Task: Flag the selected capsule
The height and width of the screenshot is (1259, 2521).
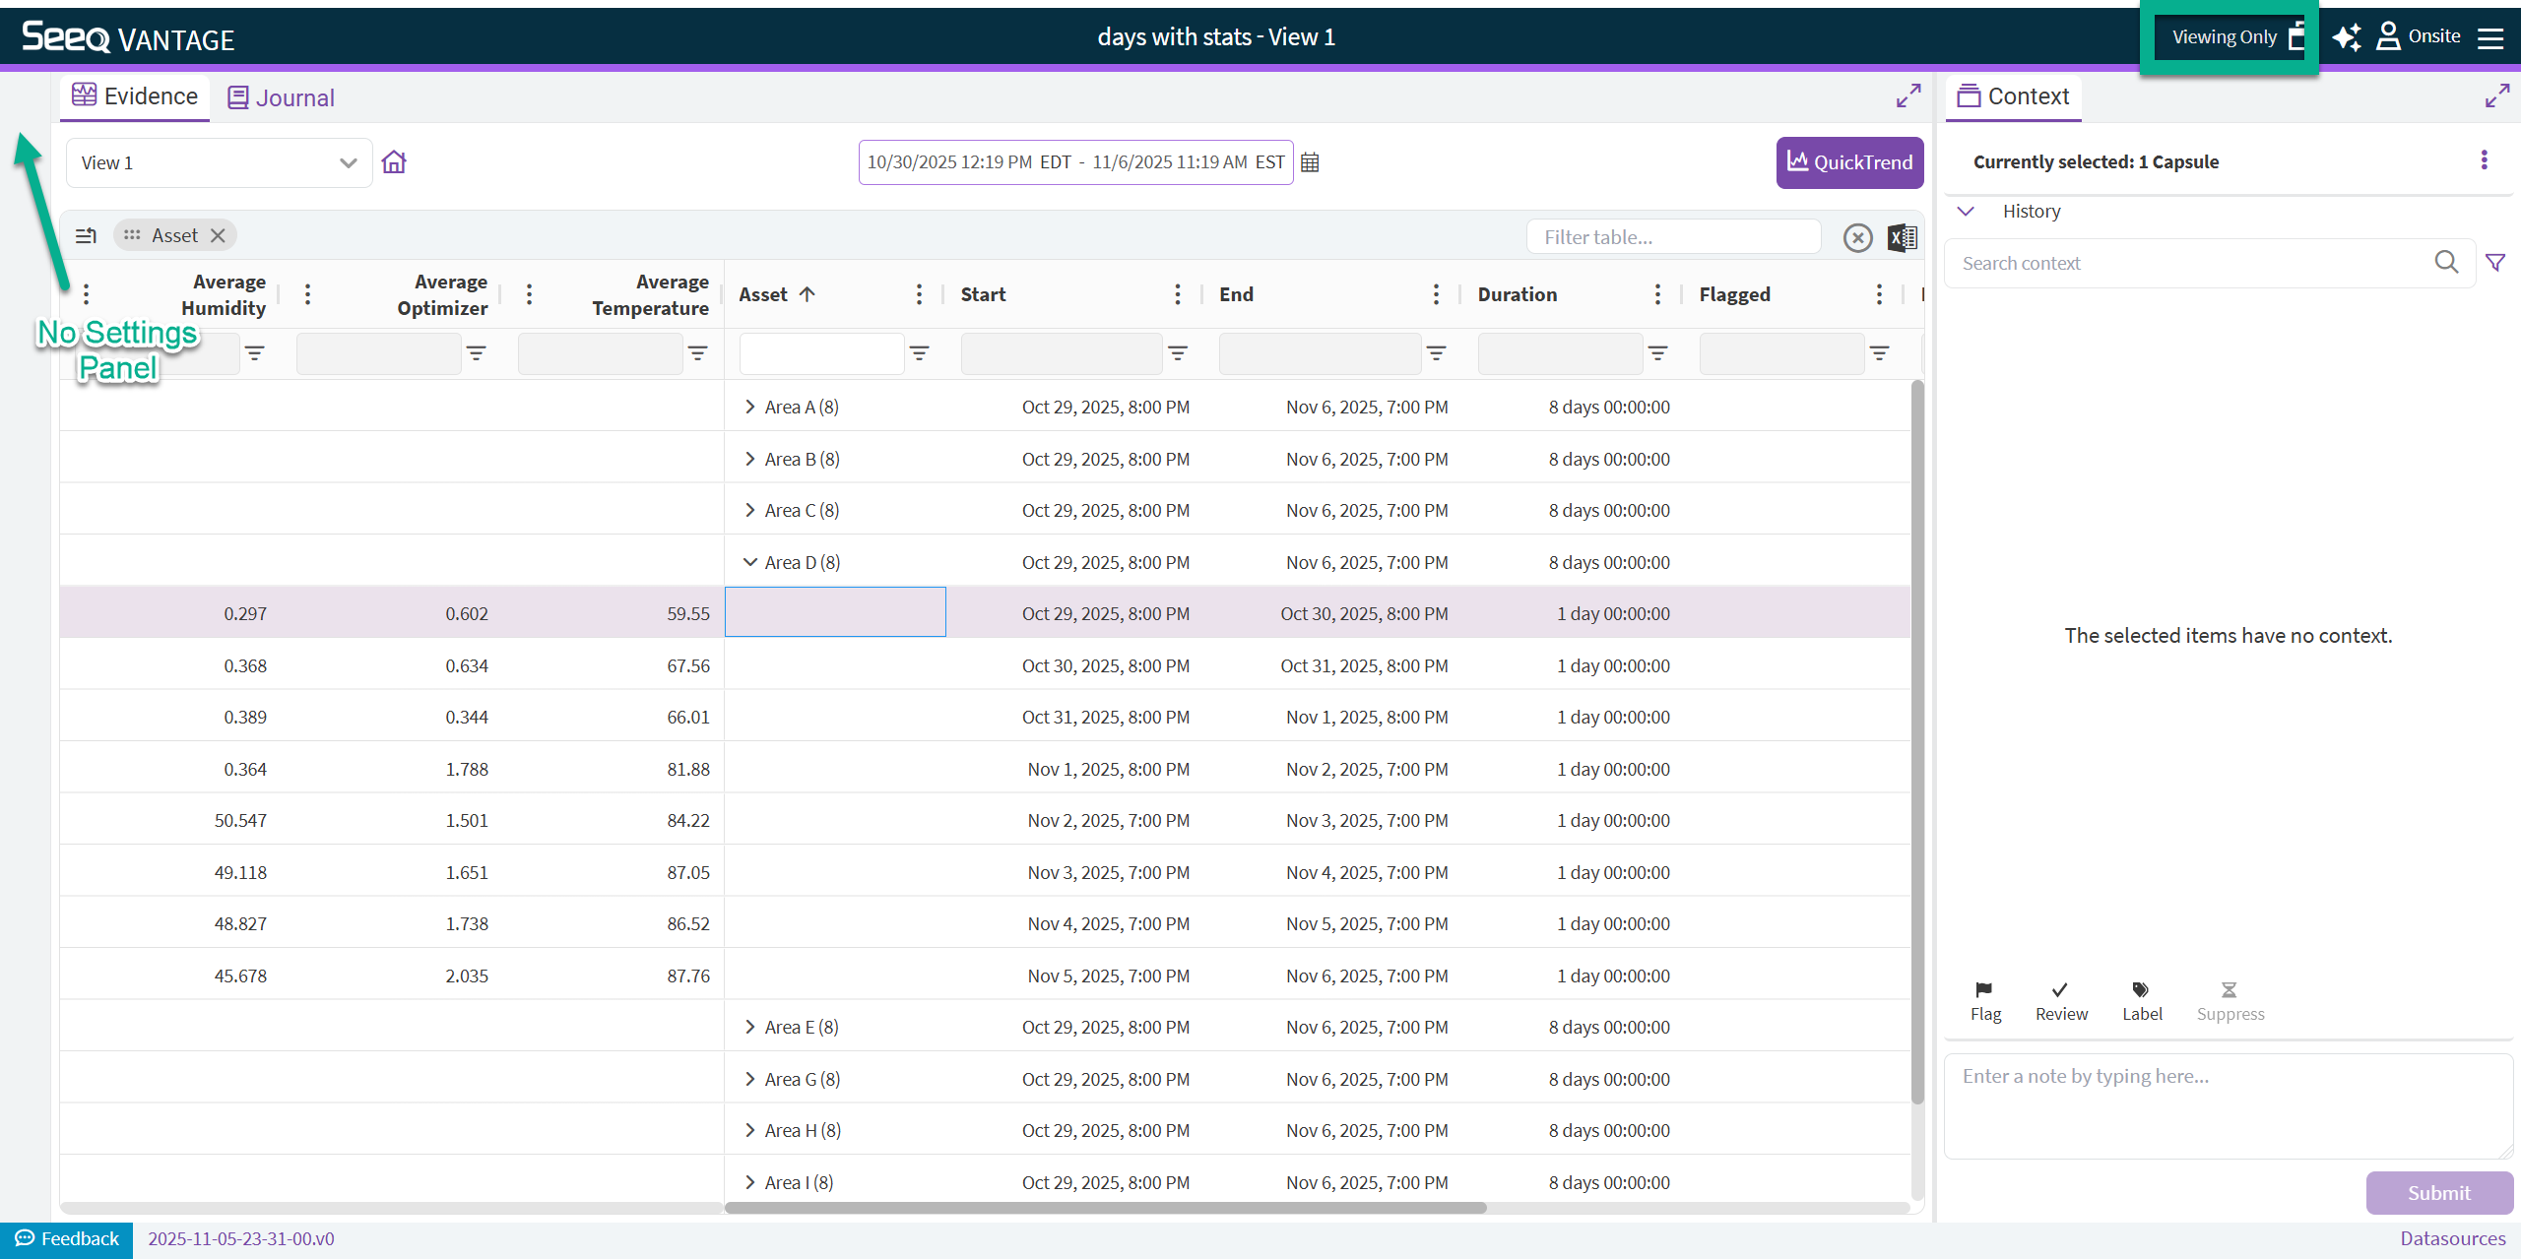Action: [1985, 1001]
